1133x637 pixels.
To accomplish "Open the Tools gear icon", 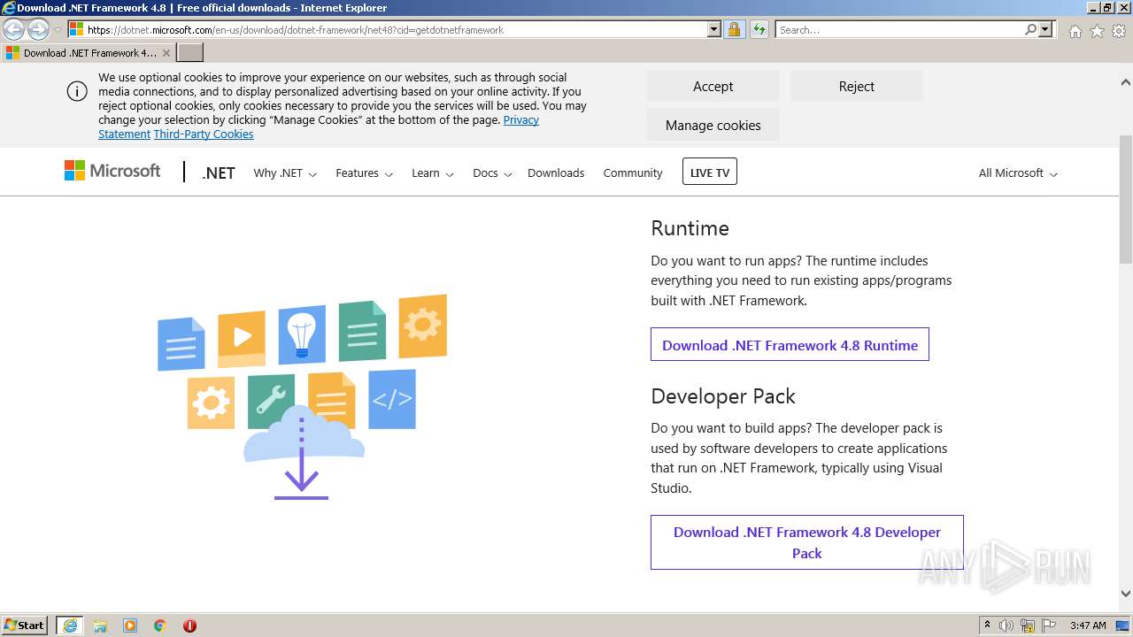I will point(1119,31).
